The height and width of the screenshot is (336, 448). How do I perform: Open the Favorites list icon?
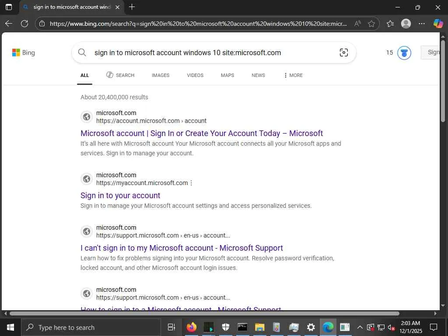[x=390, y=24]
